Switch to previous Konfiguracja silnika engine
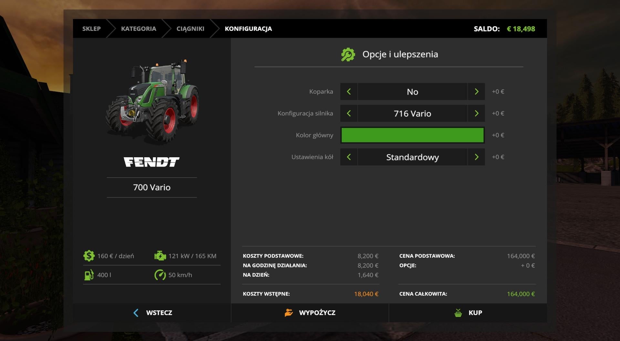 349,113
